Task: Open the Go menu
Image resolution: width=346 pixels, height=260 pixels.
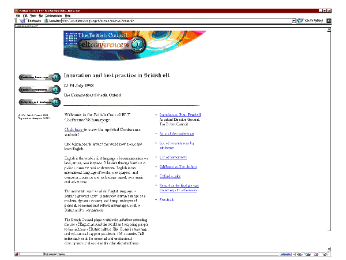Action: point(40,16)
